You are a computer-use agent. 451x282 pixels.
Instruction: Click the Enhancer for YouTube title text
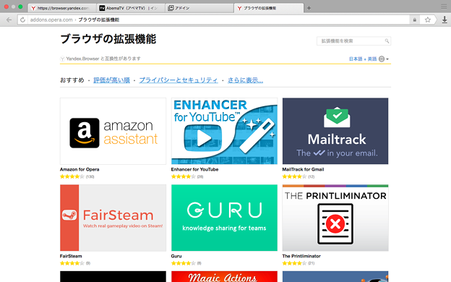(194, 169)
